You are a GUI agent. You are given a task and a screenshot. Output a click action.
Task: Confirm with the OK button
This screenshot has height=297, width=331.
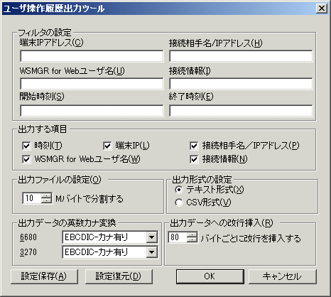point(210,276)
